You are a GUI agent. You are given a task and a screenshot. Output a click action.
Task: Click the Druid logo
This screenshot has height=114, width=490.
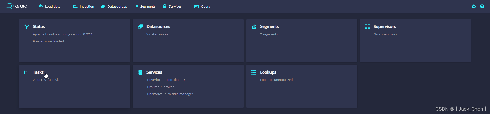(16, 6)
